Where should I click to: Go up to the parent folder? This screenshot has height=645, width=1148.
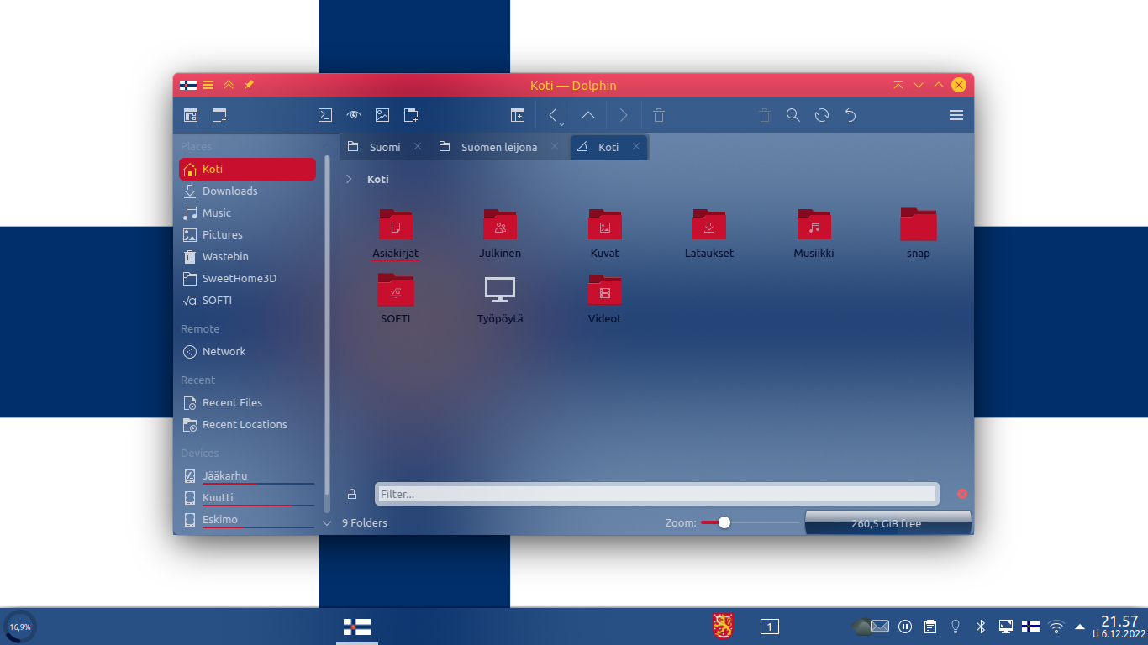click(x=588, y=115)
